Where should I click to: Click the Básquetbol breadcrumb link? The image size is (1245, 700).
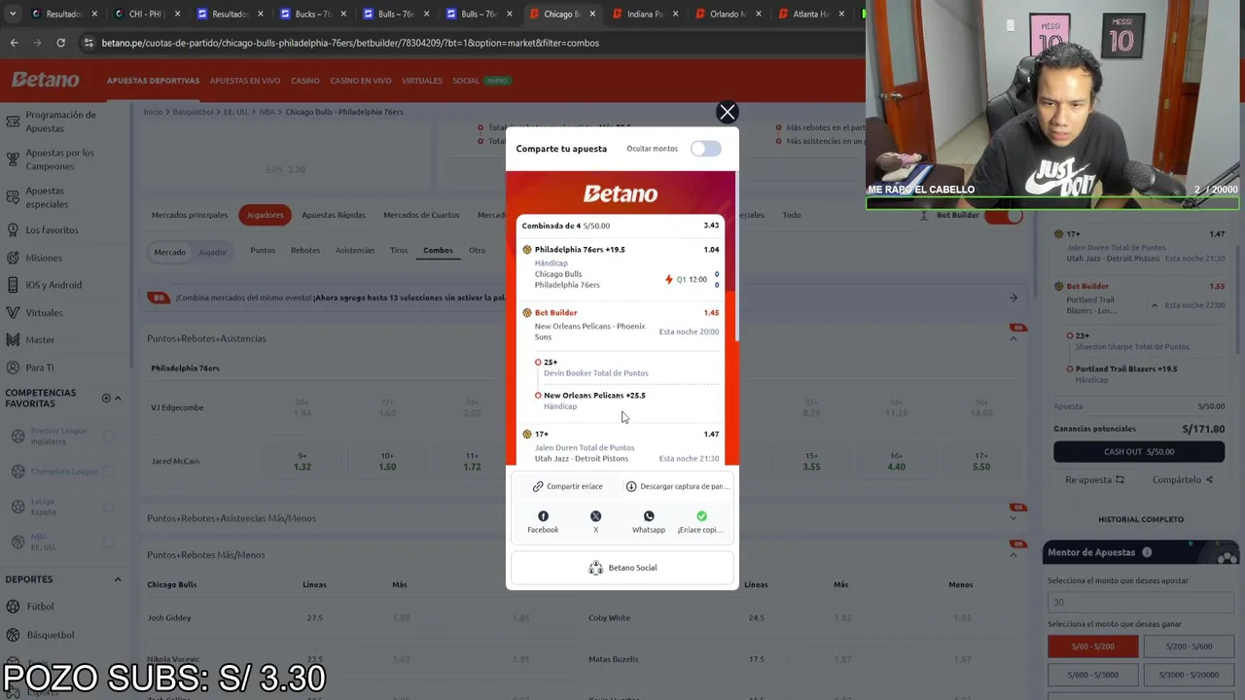pos(193,112)
